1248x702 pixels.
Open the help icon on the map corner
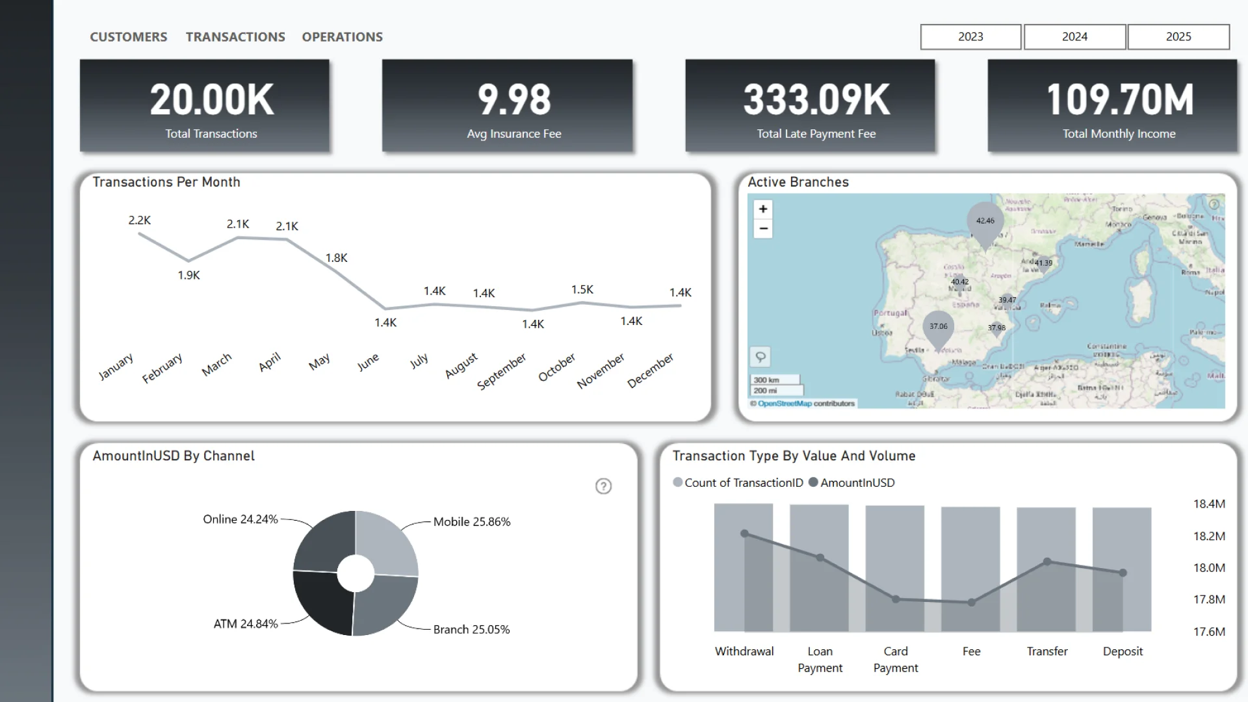(1214, 203)
